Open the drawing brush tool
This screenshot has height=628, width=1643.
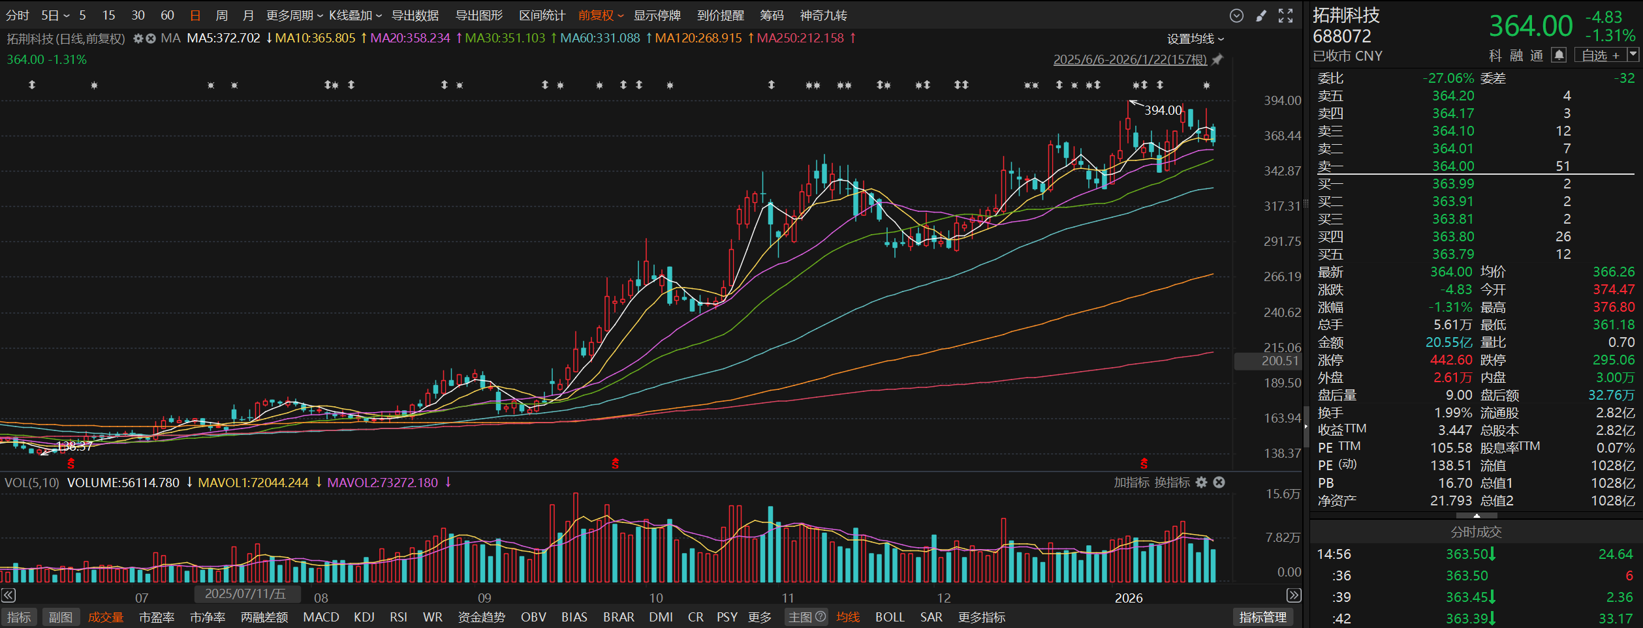(x=1261, y=16)
